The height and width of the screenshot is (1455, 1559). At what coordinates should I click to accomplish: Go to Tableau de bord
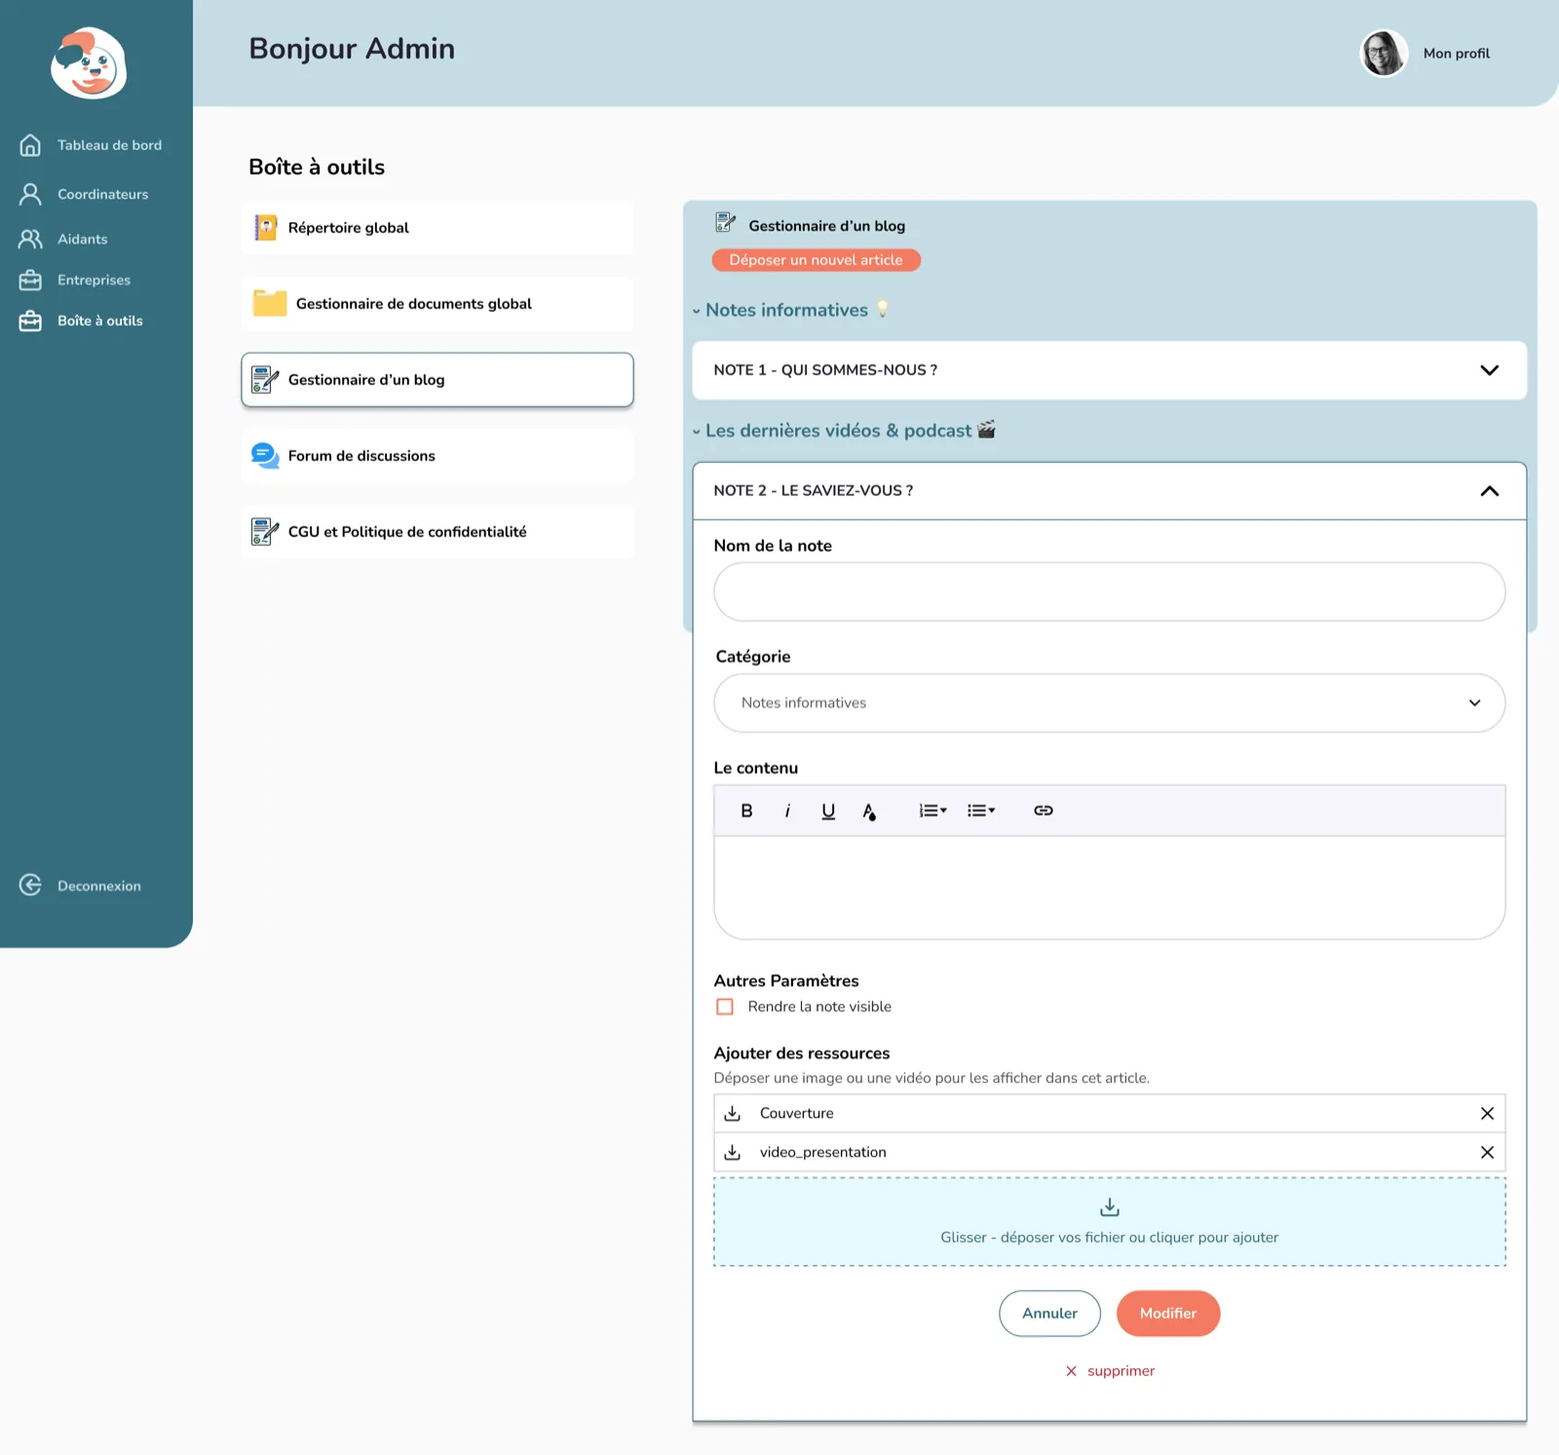[109, 145]
